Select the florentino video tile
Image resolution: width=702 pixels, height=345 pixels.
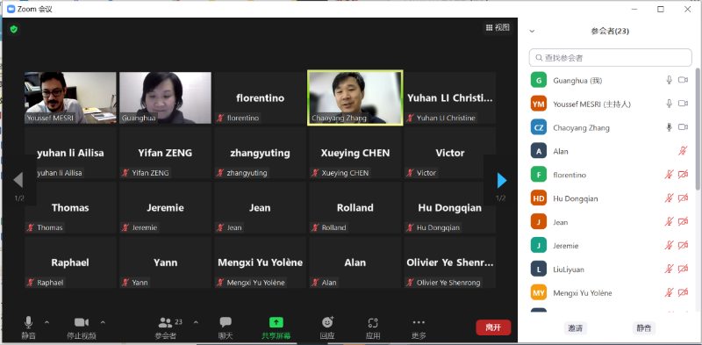[260, 97]
